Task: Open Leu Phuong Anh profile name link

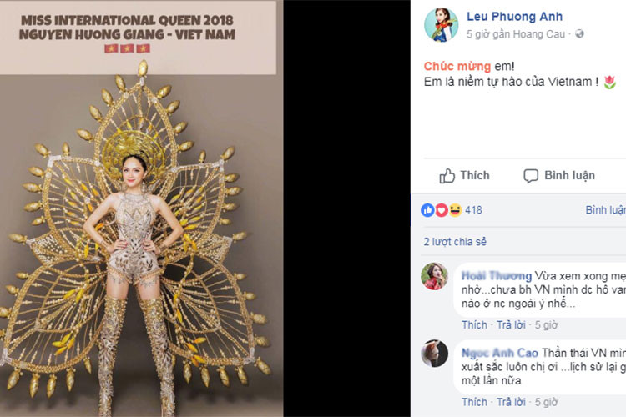Action: 514,17
